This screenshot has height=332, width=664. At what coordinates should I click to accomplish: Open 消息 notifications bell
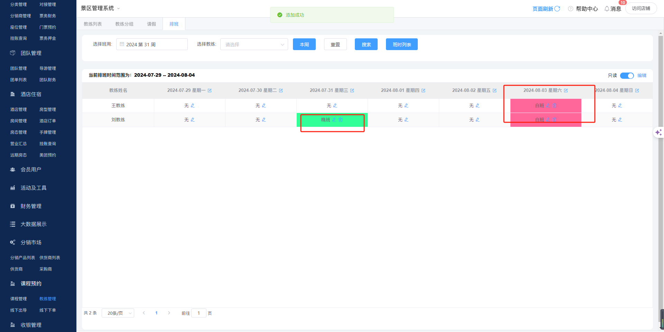(607, 9)
